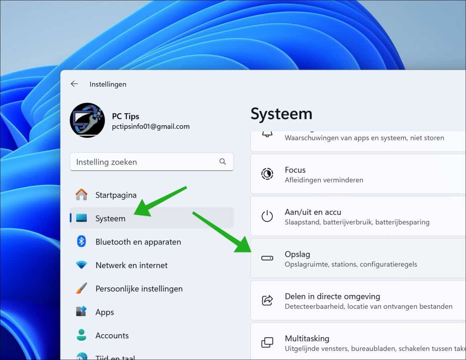Open the Opslag settings entry
The height and width of the screenshot is (360, 466).
[341, 258]
